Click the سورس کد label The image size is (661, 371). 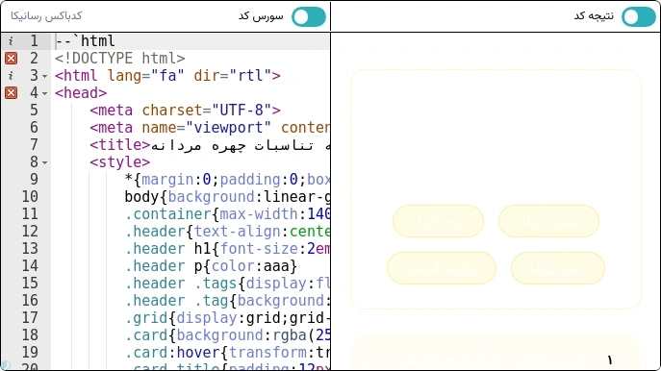[261, 16]
